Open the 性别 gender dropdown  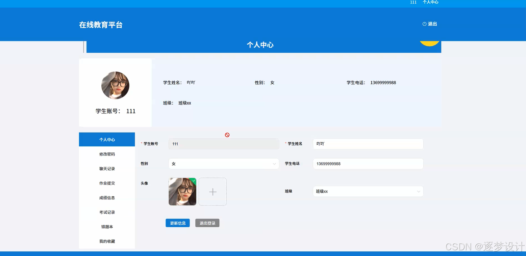click(224, 164)
